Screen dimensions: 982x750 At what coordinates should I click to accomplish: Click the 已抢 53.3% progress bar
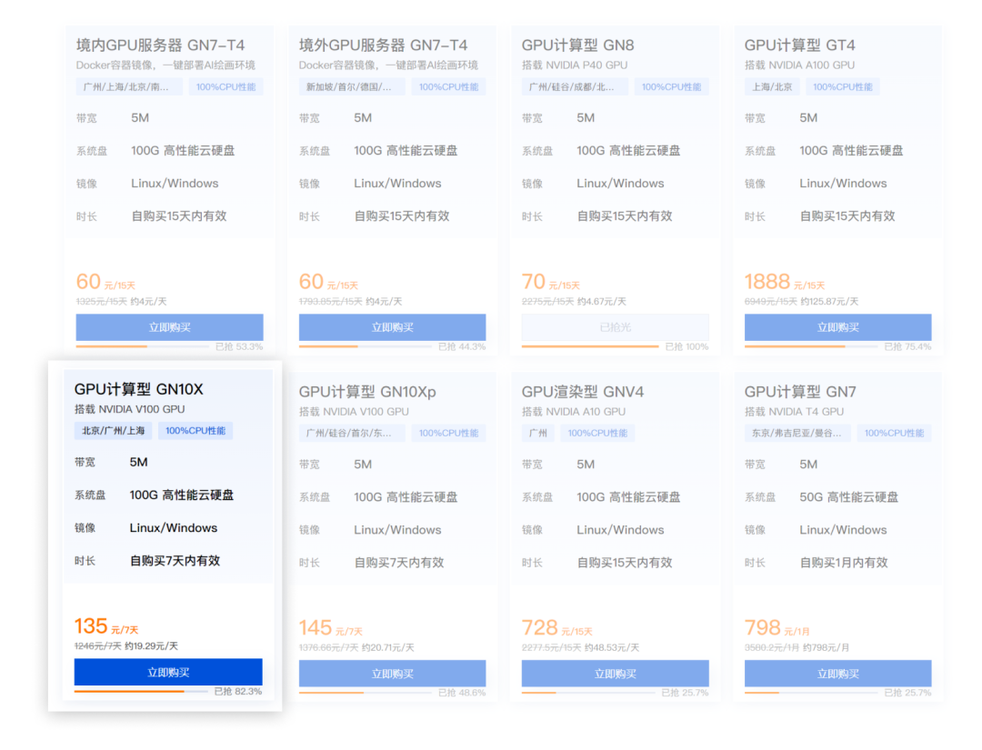tap(143, 346)
